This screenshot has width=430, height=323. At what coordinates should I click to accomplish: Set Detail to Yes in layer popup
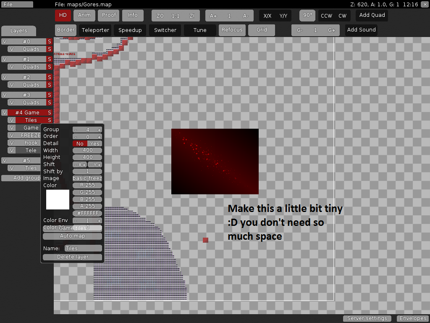tap(95, 143)
